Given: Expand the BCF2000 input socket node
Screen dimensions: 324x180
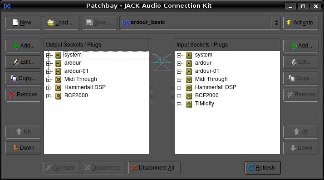Looking at the screenshot, I should 179,96.
